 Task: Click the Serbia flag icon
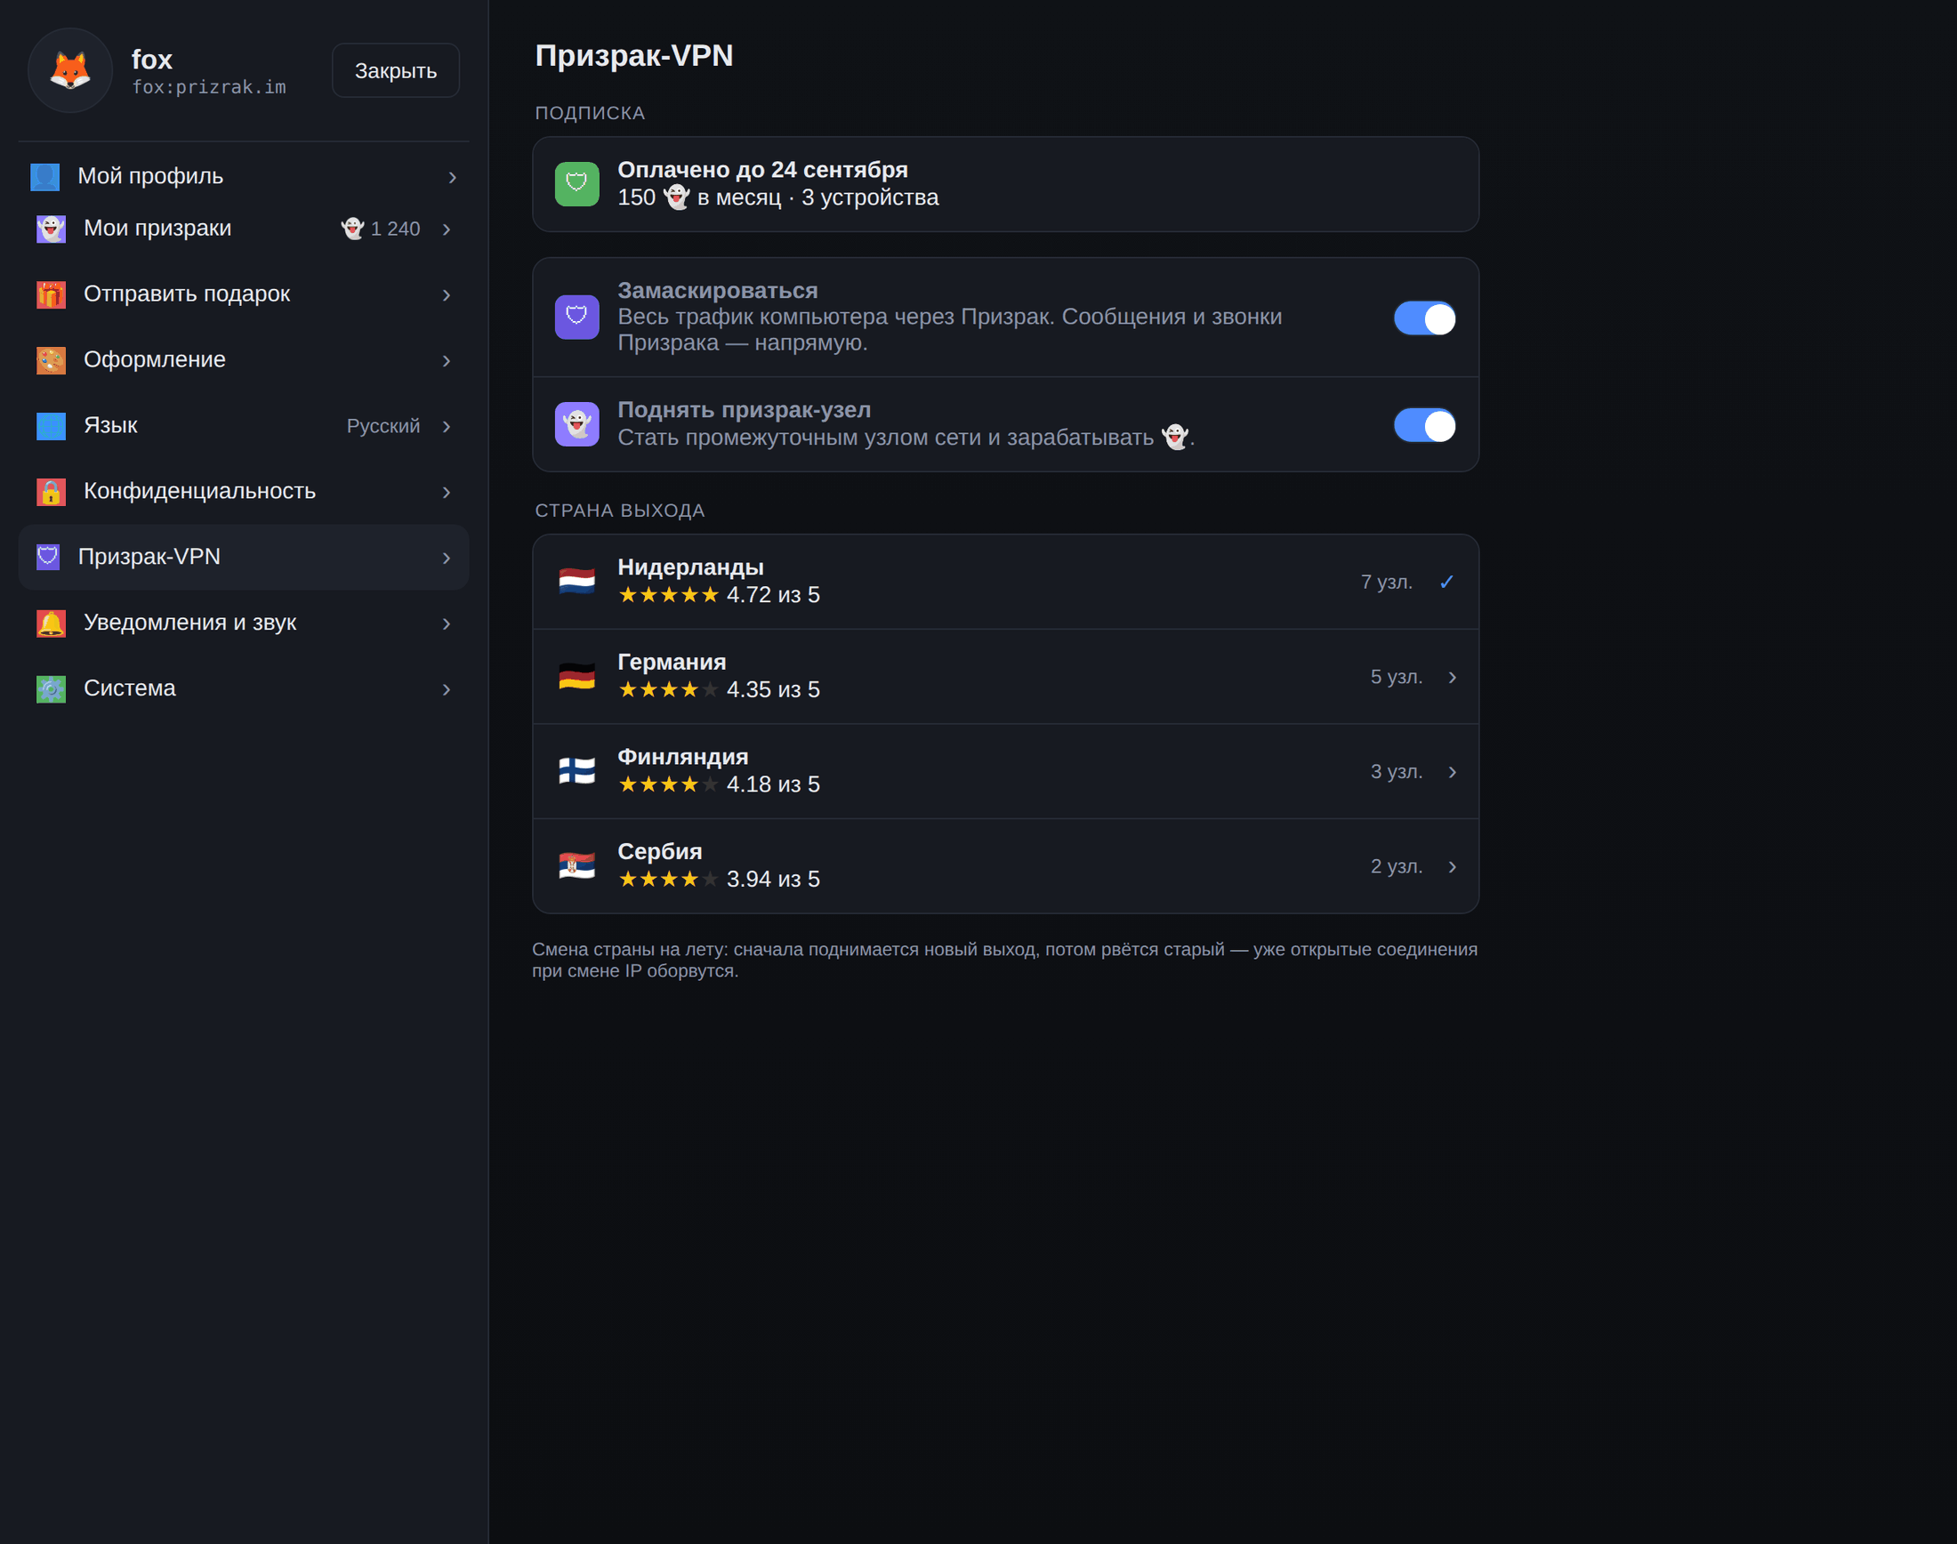click(x=576, y=866)
